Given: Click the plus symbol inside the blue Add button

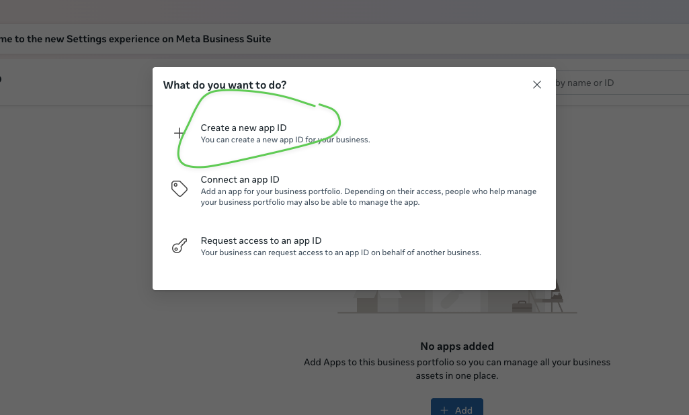Looking at the screenshot, I should 445,410.
